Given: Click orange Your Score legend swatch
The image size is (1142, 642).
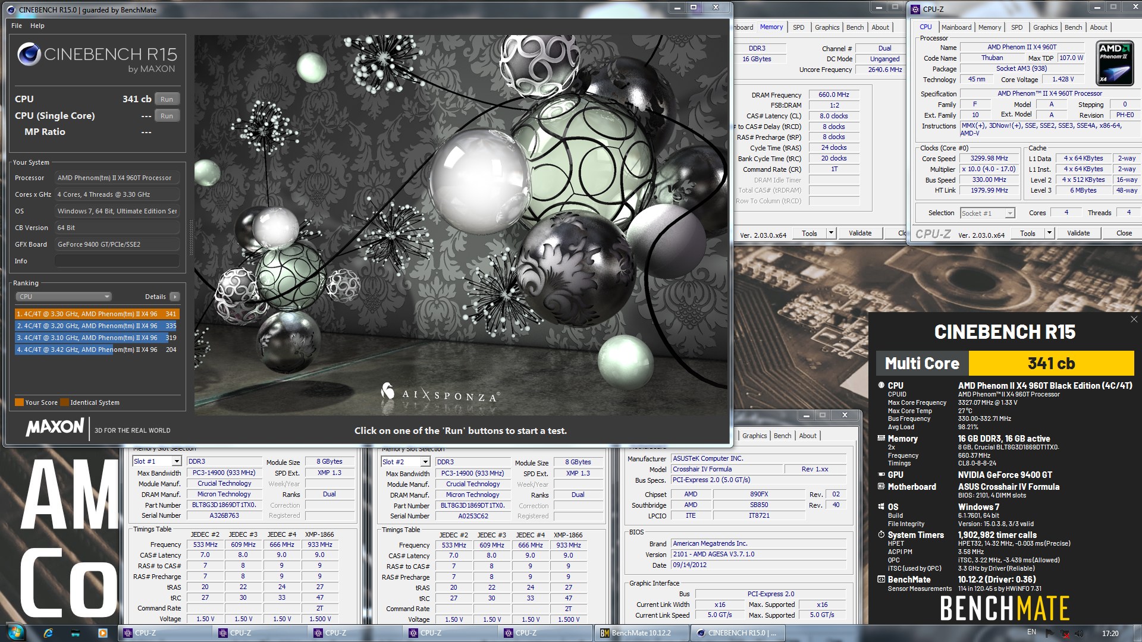Looking at the screenshot, I should [19, 402].
